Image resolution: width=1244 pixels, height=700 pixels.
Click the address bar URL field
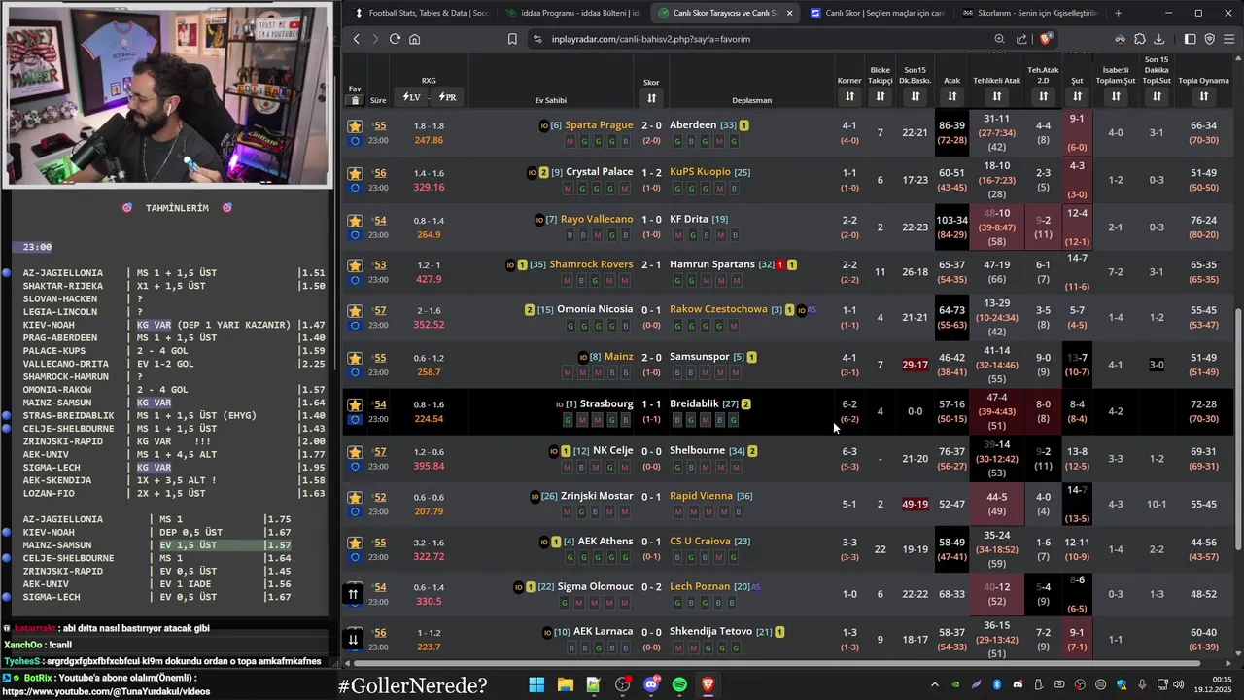(x=758, y=39)
